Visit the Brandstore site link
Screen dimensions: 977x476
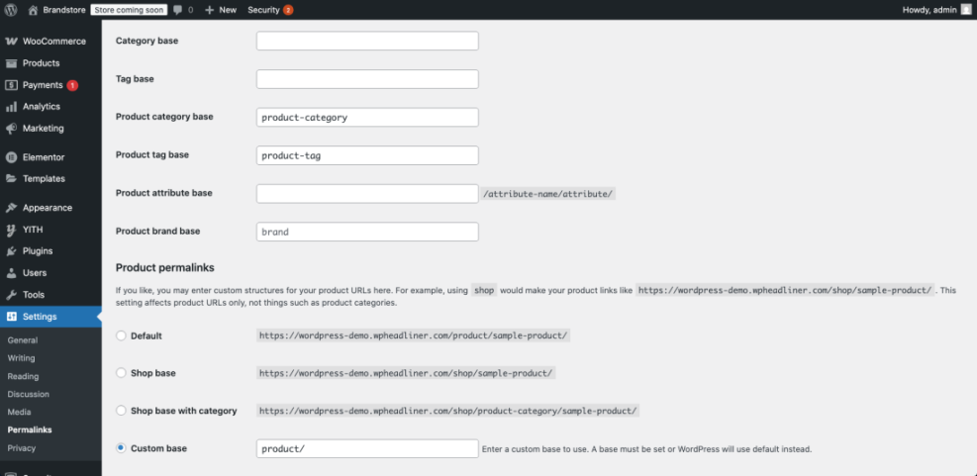64,10
